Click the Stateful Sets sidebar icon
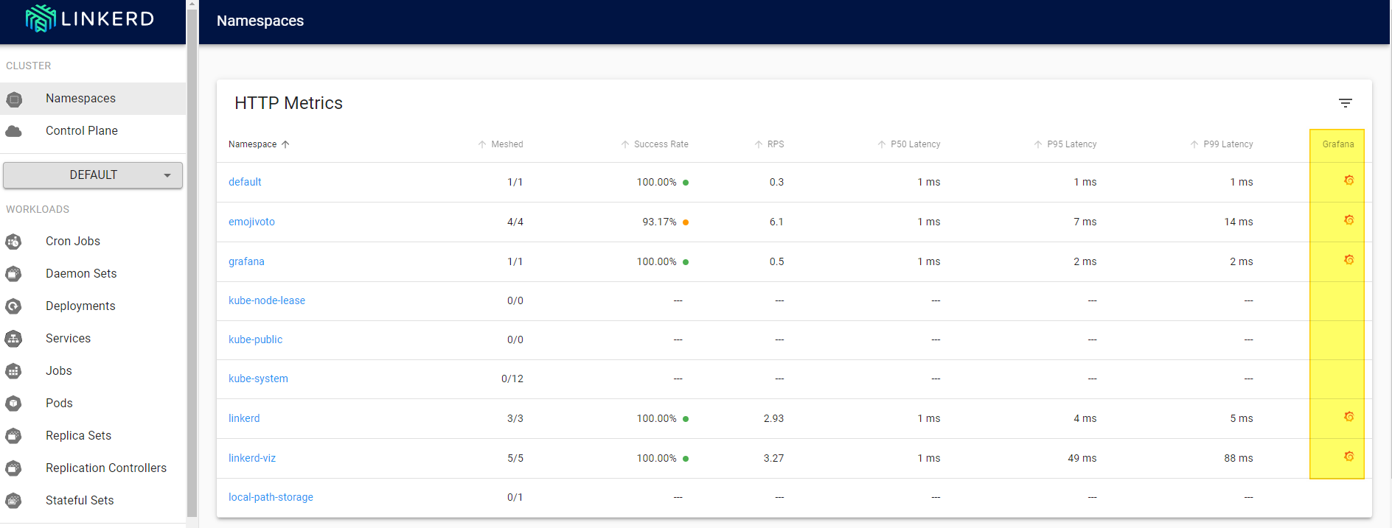Viewport: 1392px width, 528px height. (14, 501)
